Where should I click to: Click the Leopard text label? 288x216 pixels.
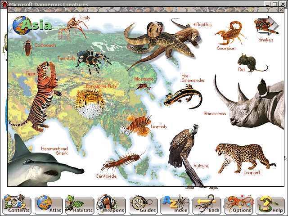coord(252,172)
